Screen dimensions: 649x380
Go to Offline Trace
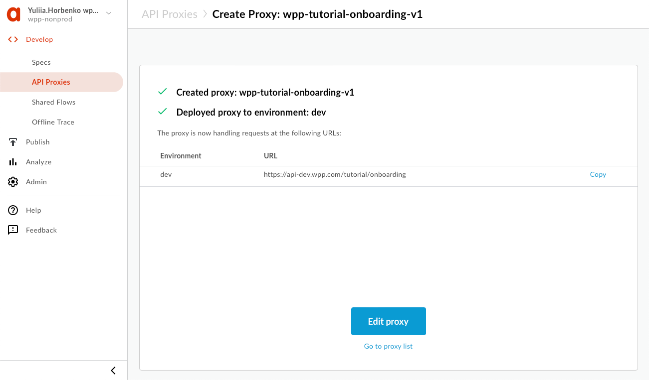53,122
